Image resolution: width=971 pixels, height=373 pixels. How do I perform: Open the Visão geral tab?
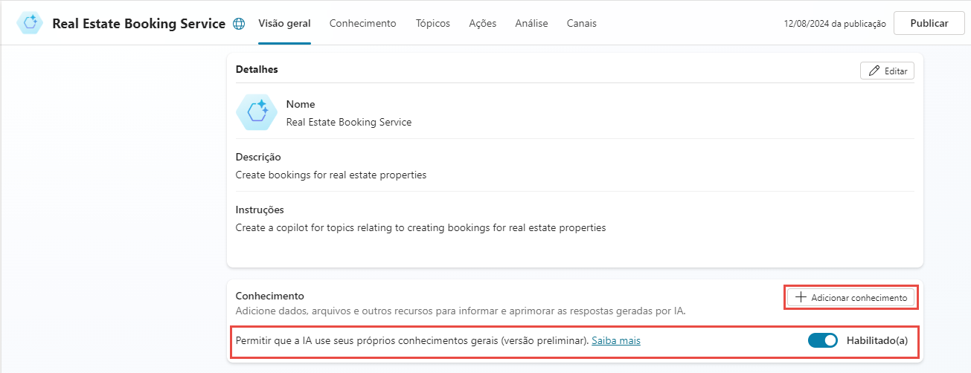[284, 24]
